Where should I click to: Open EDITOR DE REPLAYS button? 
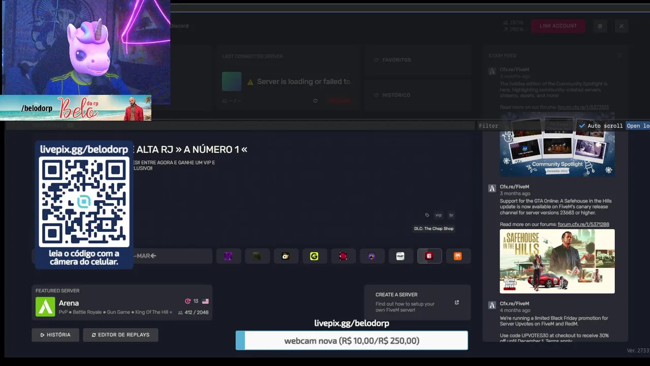click(x=120, y=334)
